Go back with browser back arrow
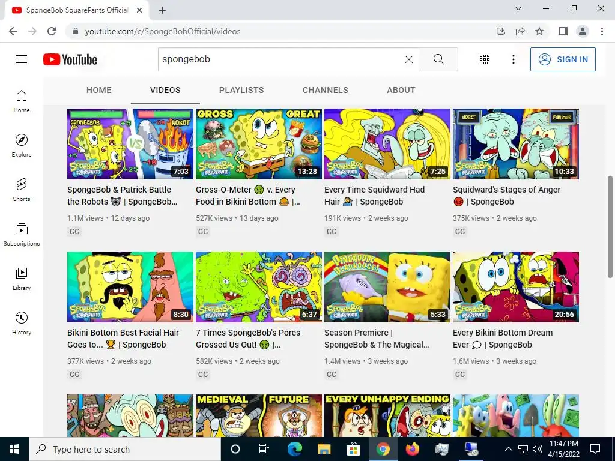This screenshot has width=615, height=461. tap(13, 31)
